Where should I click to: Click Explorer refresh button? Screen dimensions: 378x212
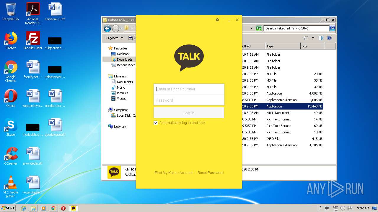[x=259, y=28]
